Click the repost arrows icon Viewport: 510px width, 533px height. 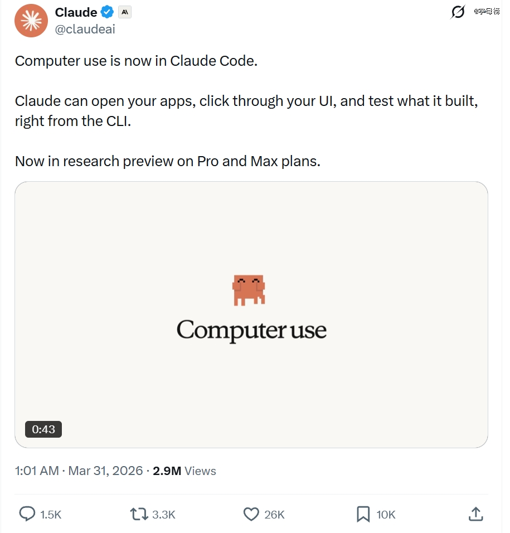pos(139,514)
